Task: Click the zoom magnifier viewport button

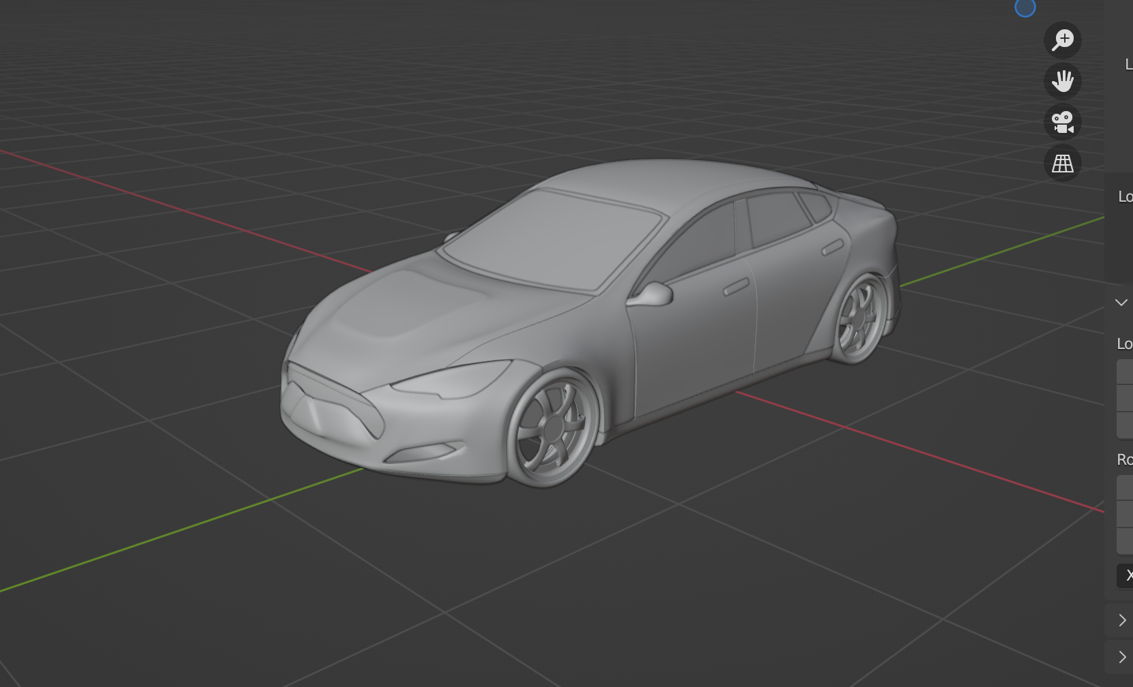Action: tap(1062, 40)
